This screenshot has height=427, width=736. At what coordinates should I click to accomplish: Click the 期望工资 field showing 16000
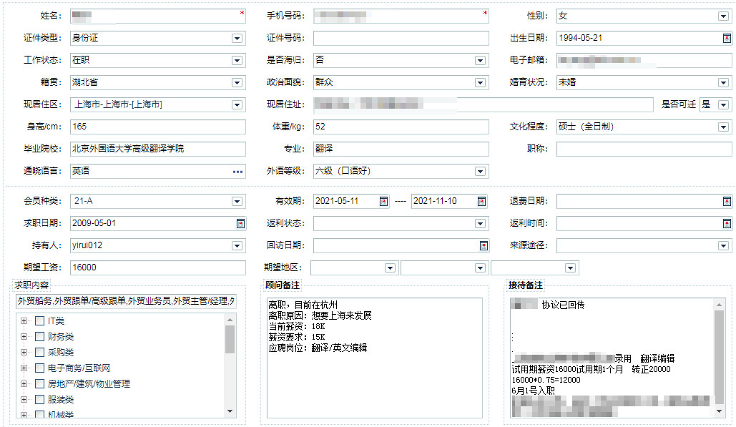(157, 268)
